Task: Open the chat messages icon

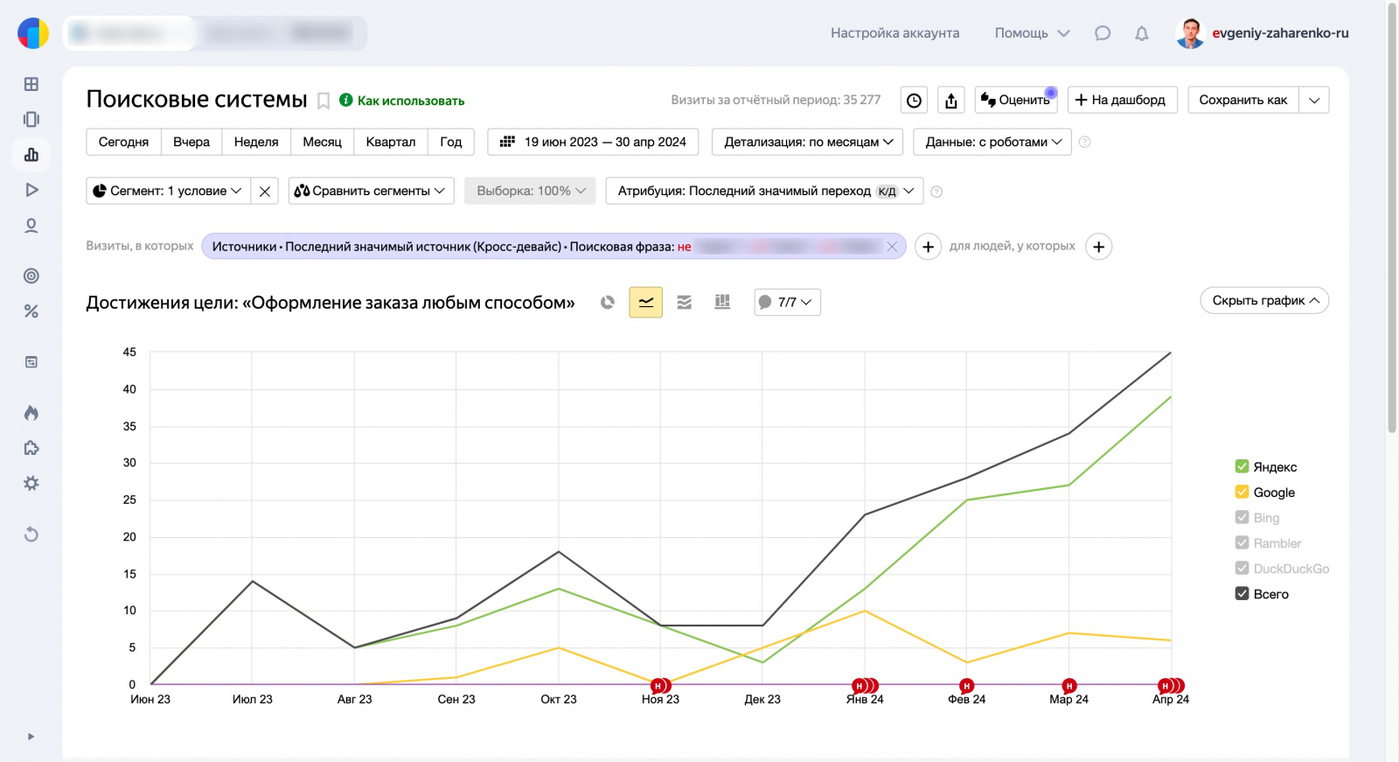Action: [x=1103, y=33]
